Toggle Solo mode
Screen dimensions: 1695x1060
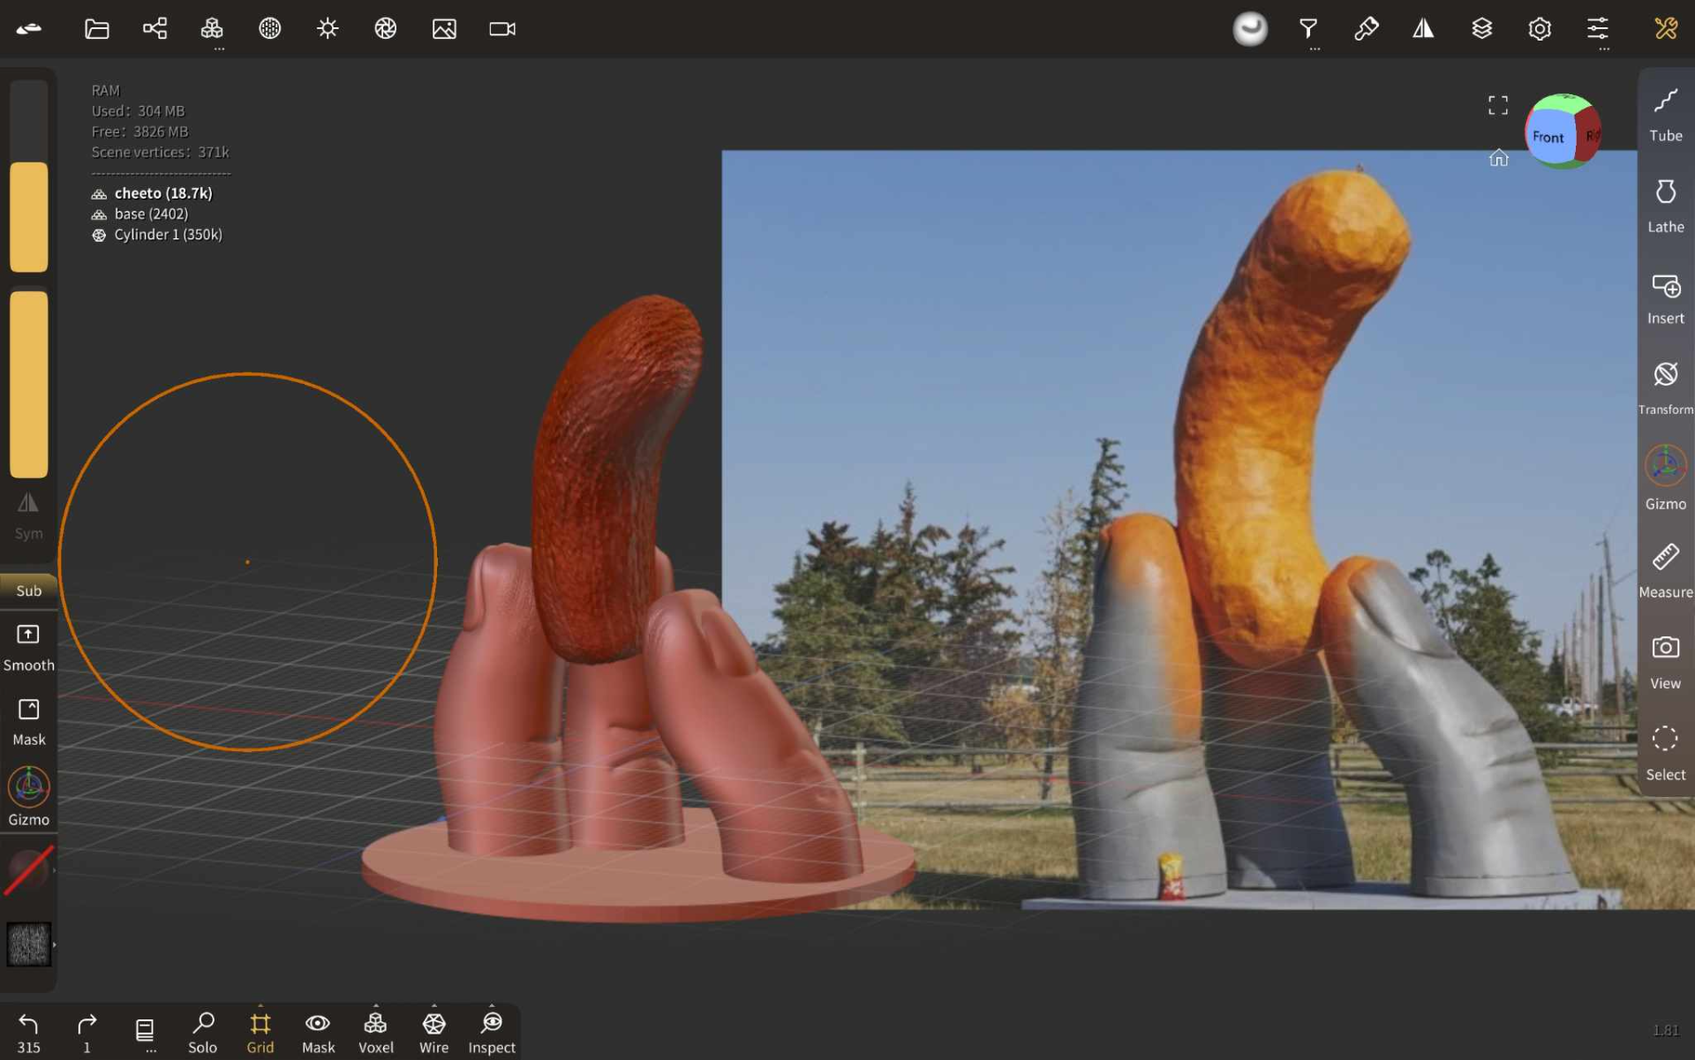202,1032
